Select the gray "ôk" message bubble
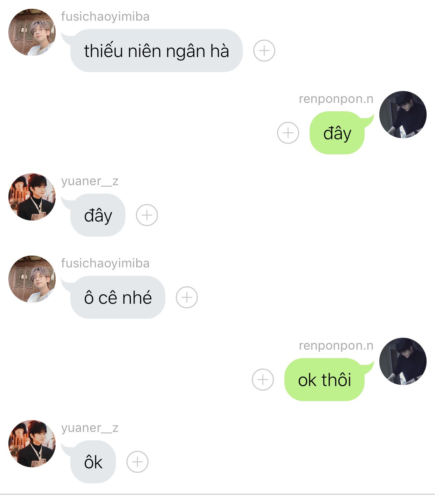Screen dimensions: 435x497 93,462
